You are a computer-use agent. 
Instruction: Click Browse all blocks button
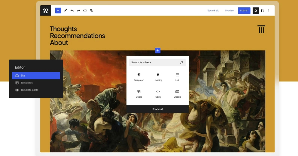[x=158, y=109]
